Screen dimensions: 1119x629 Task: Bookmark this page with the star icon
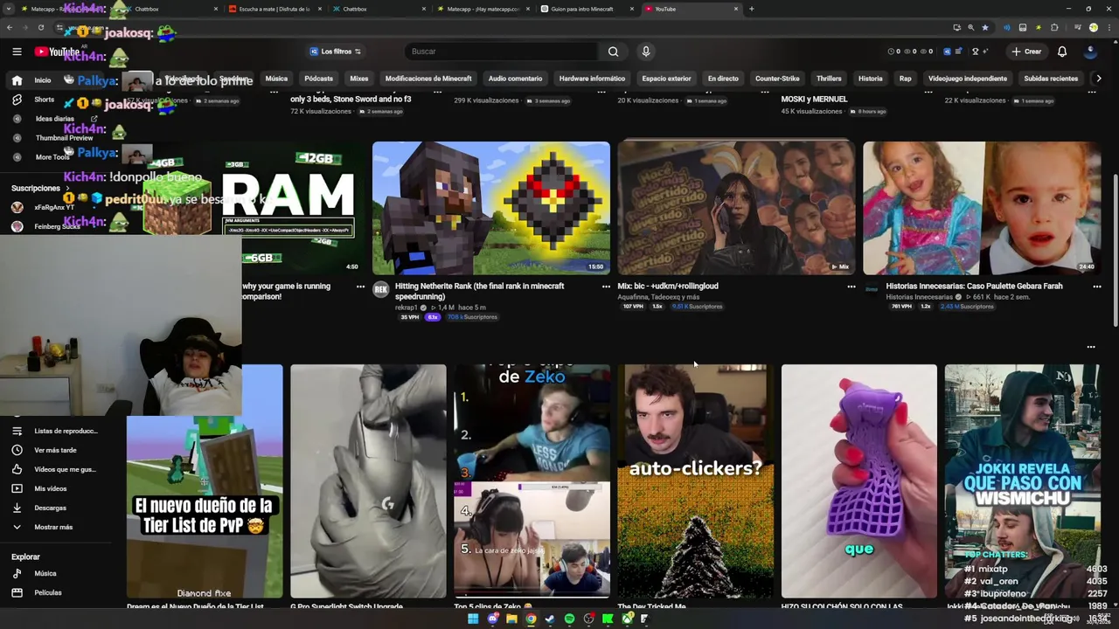click(985, 28)
